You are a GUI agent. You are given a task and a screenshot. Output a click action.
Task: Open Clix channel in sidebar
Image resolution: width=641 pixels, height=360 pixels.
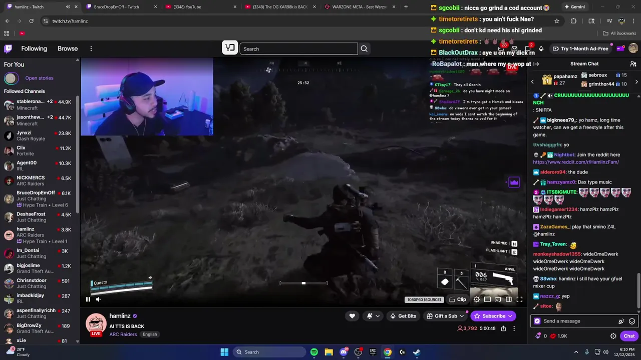point(39,151)
